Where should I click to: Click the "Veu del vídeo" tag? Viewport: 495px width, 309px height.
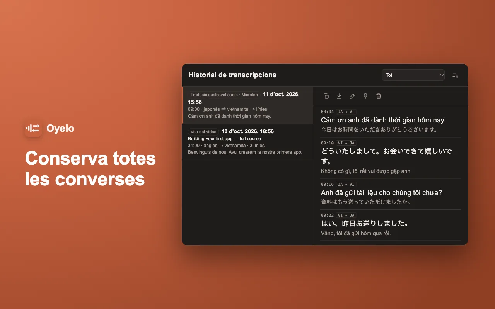tap(203, 132)
